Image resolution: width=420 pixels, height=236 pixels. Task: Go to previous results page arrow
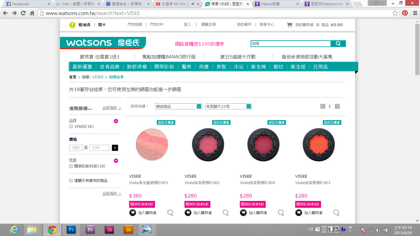point(323,107)
